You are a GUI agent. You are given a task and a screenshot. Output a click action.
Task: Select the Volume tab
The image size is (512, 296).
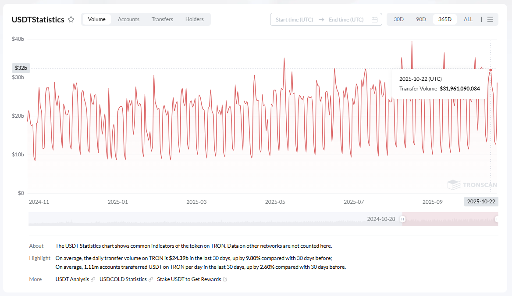[x=96, y=19]
